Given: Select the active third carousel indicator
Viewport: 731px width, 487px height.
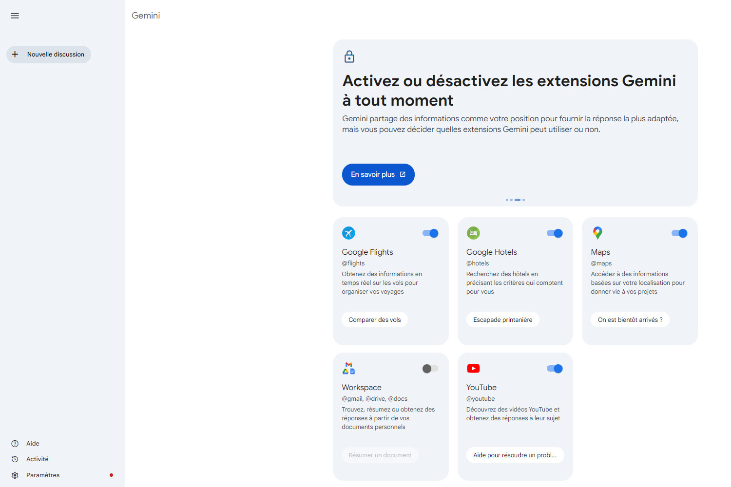Looking at the screenshot, I should point(518,200).
